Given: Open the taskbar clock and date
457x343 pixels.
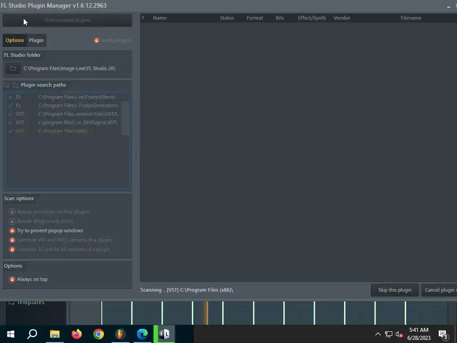Looking at the screenshot, I should coord(419,334).
